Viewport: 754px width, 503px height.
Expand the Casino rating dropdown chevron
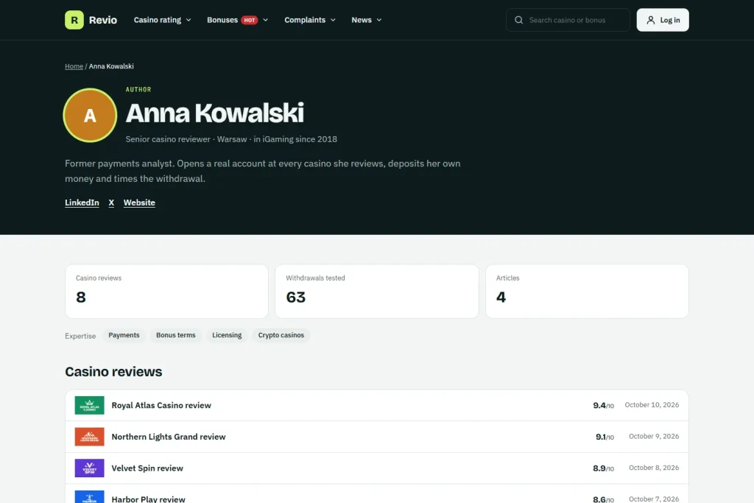(188, 20)
